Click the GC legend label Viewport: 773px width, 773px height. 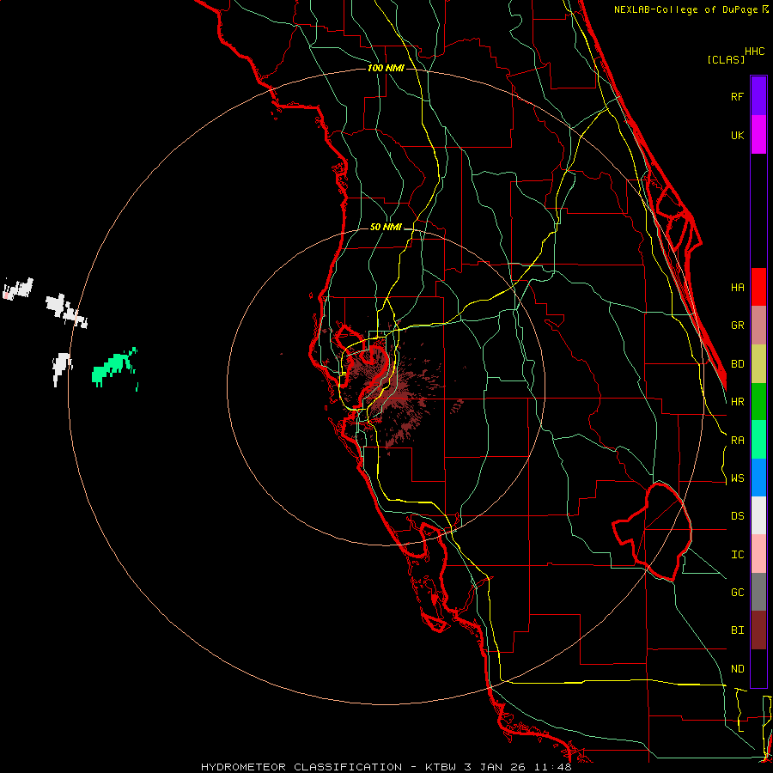click(x=737, y=593)
